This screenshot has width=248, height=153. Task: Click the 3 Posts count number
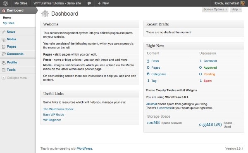148,61
